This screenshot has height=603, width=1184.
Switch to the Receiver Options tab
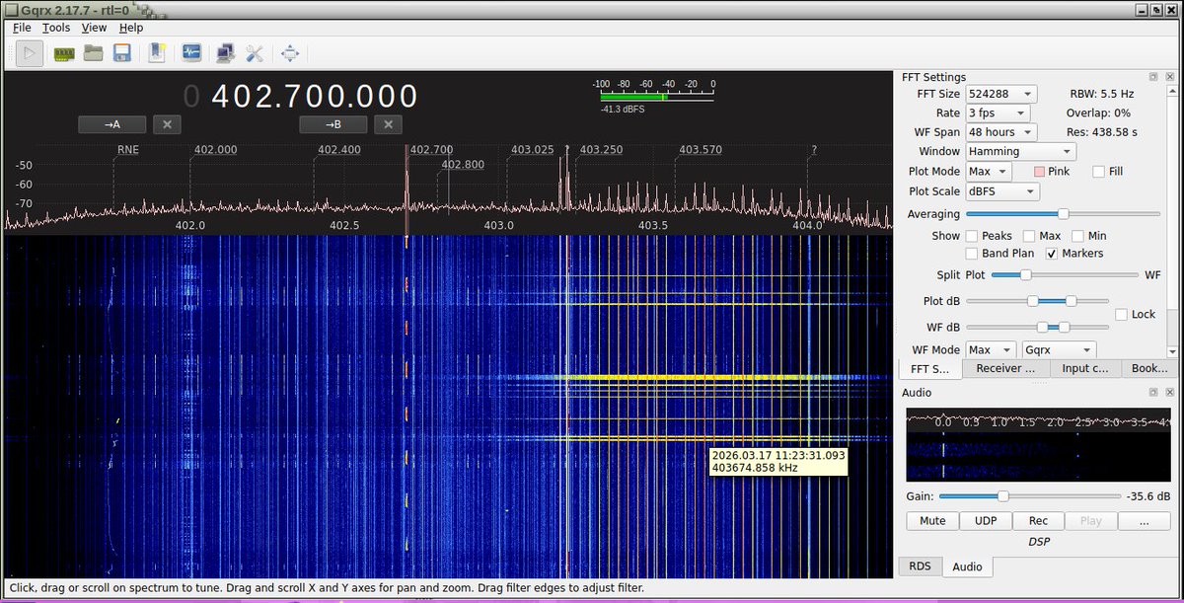tap(1005, 368)
